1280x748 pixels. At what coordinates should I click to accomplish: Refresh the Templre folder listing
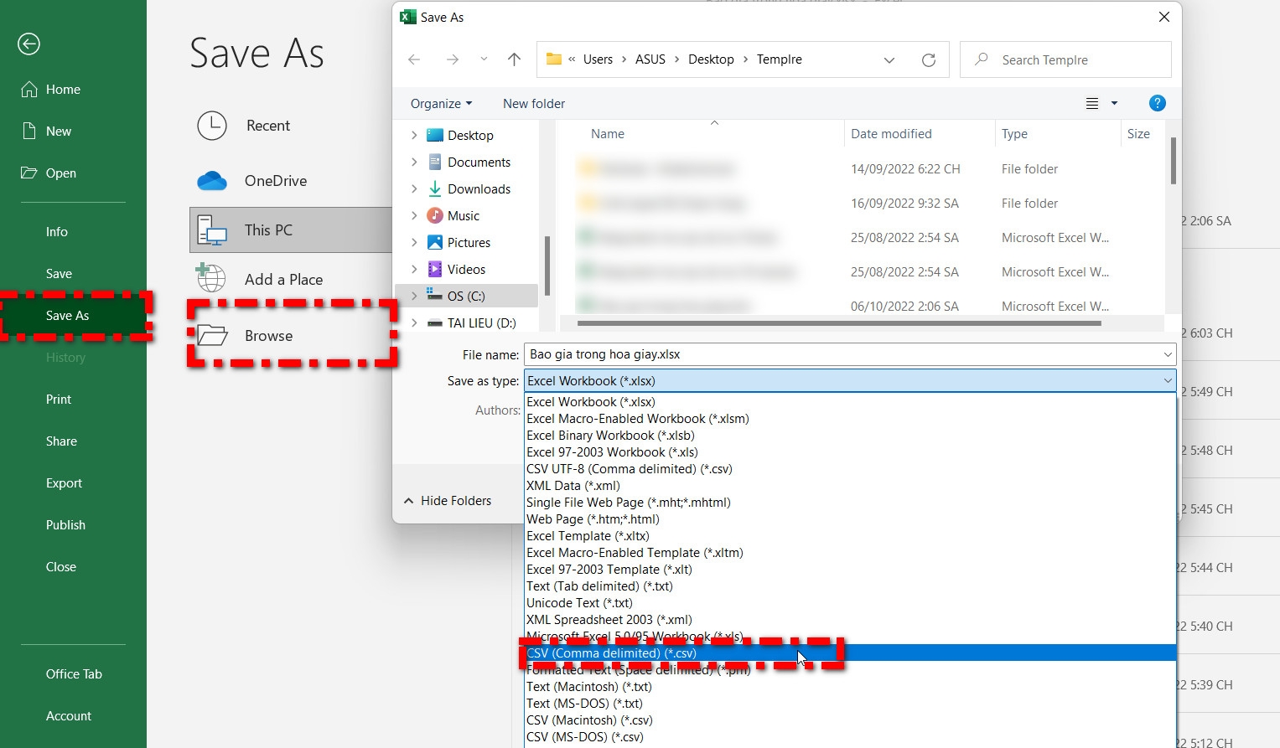[x=929, y=59]
